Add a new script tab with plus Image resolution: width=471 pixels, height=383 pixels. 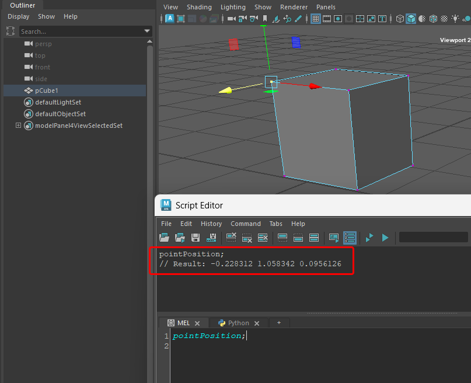point(279,323)
